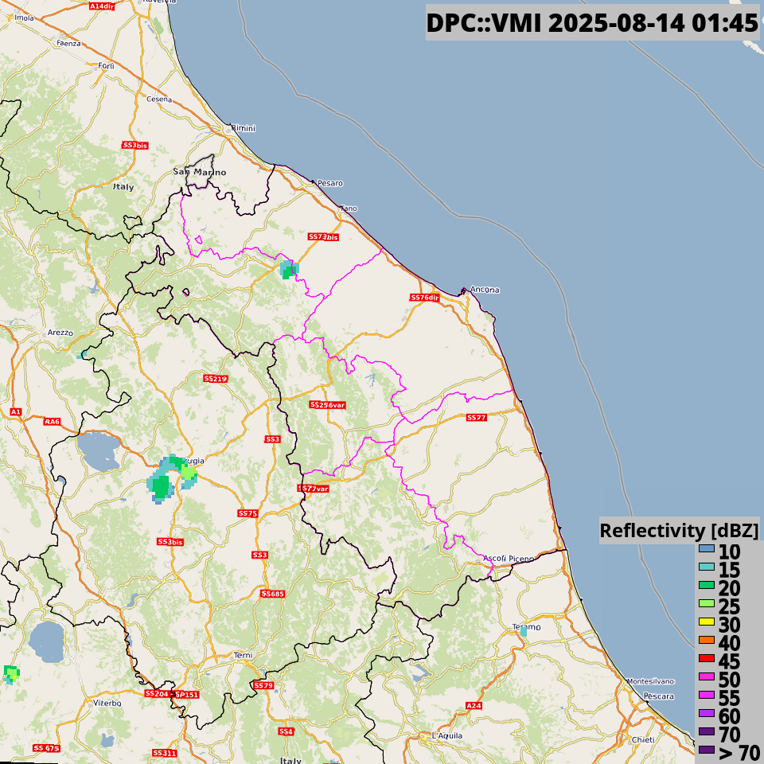Viewport: 764px width, 764px height.
Task: Click Lake Bolsena on the map
Action: point(47,641)
